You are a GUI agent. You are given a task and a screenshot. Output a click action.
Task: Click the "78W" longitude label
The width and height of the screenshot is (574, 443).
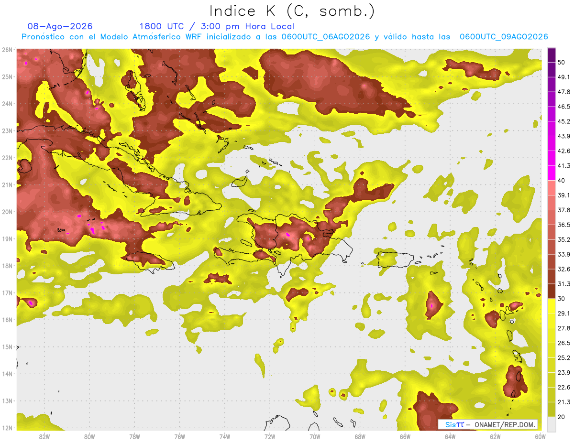[x=134, y=437]
